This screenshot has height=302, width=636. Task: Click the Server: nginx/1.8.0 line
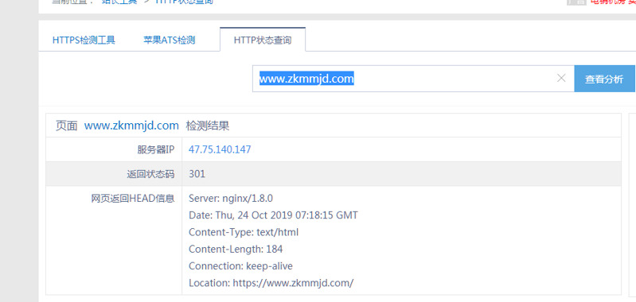click(x=231, y=199)
